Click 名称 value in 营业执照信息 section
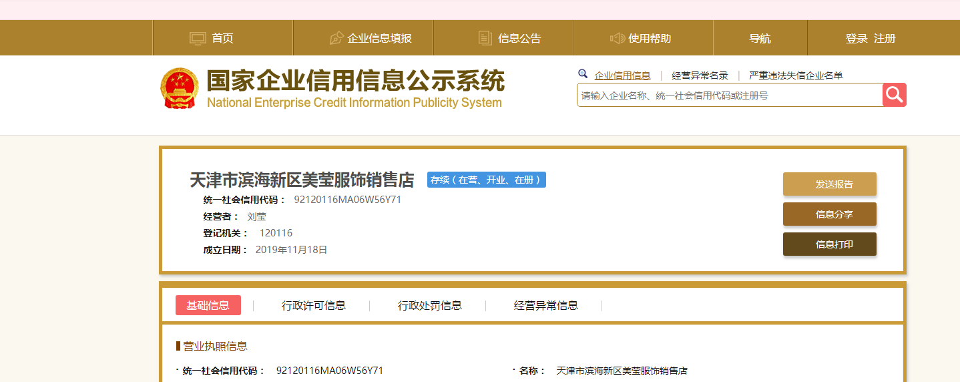The image size is (960, 382). [622, 371]
